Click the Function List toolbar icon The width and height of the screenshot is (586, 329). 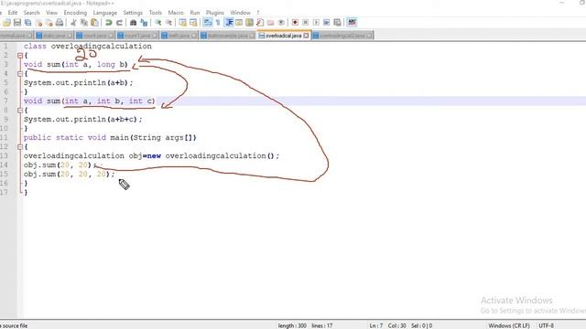click(260, 22)
